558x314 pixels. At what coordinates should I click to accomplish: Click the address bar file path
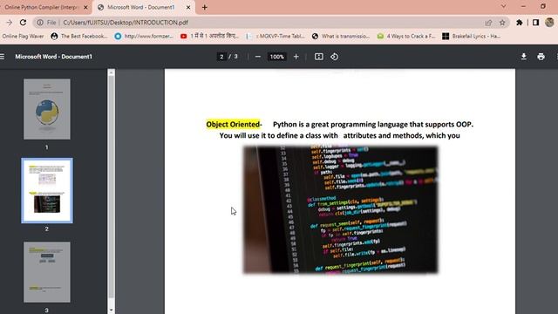pos(126,23)
